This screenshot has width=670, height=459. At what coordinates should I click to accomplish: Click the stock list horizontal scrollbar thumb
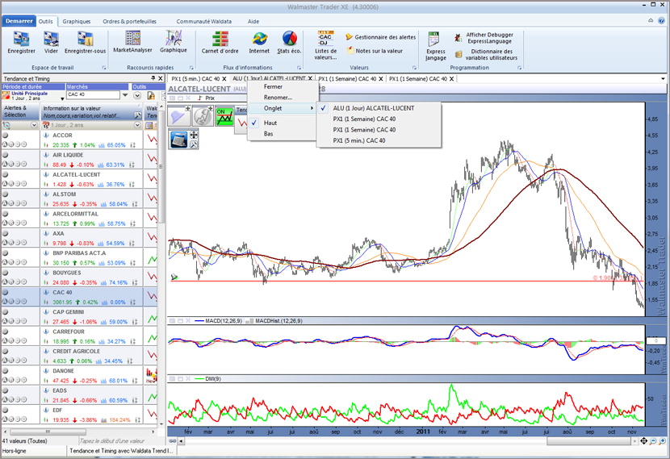pyautogui.click(x=48, y=432)
